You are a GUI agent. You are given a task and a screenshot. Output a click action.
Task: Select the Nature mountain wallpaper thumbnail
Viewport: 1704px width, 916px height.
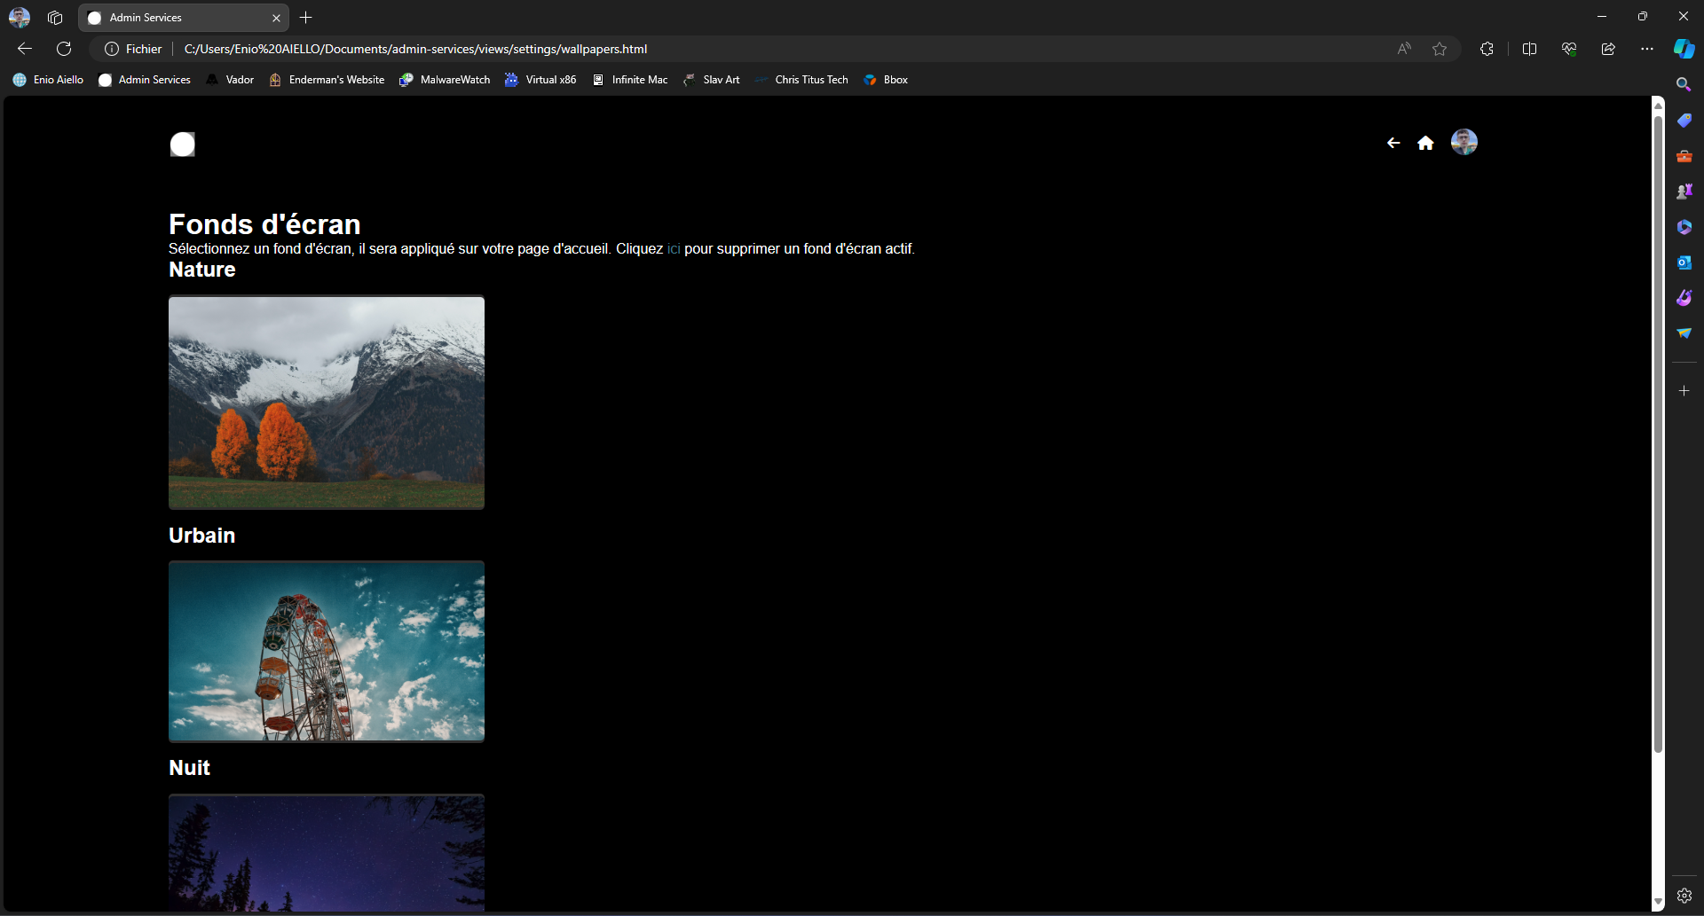click(327, 403)
